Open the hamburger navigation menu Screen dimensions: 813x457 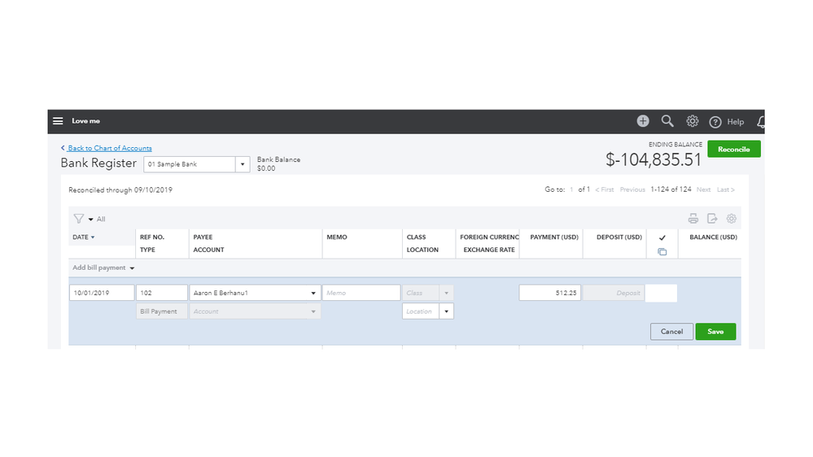pos(58,121)
